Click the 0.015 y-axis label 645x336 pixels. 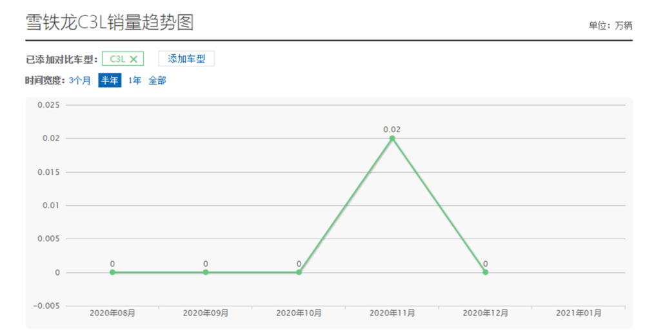click(48, 172)
